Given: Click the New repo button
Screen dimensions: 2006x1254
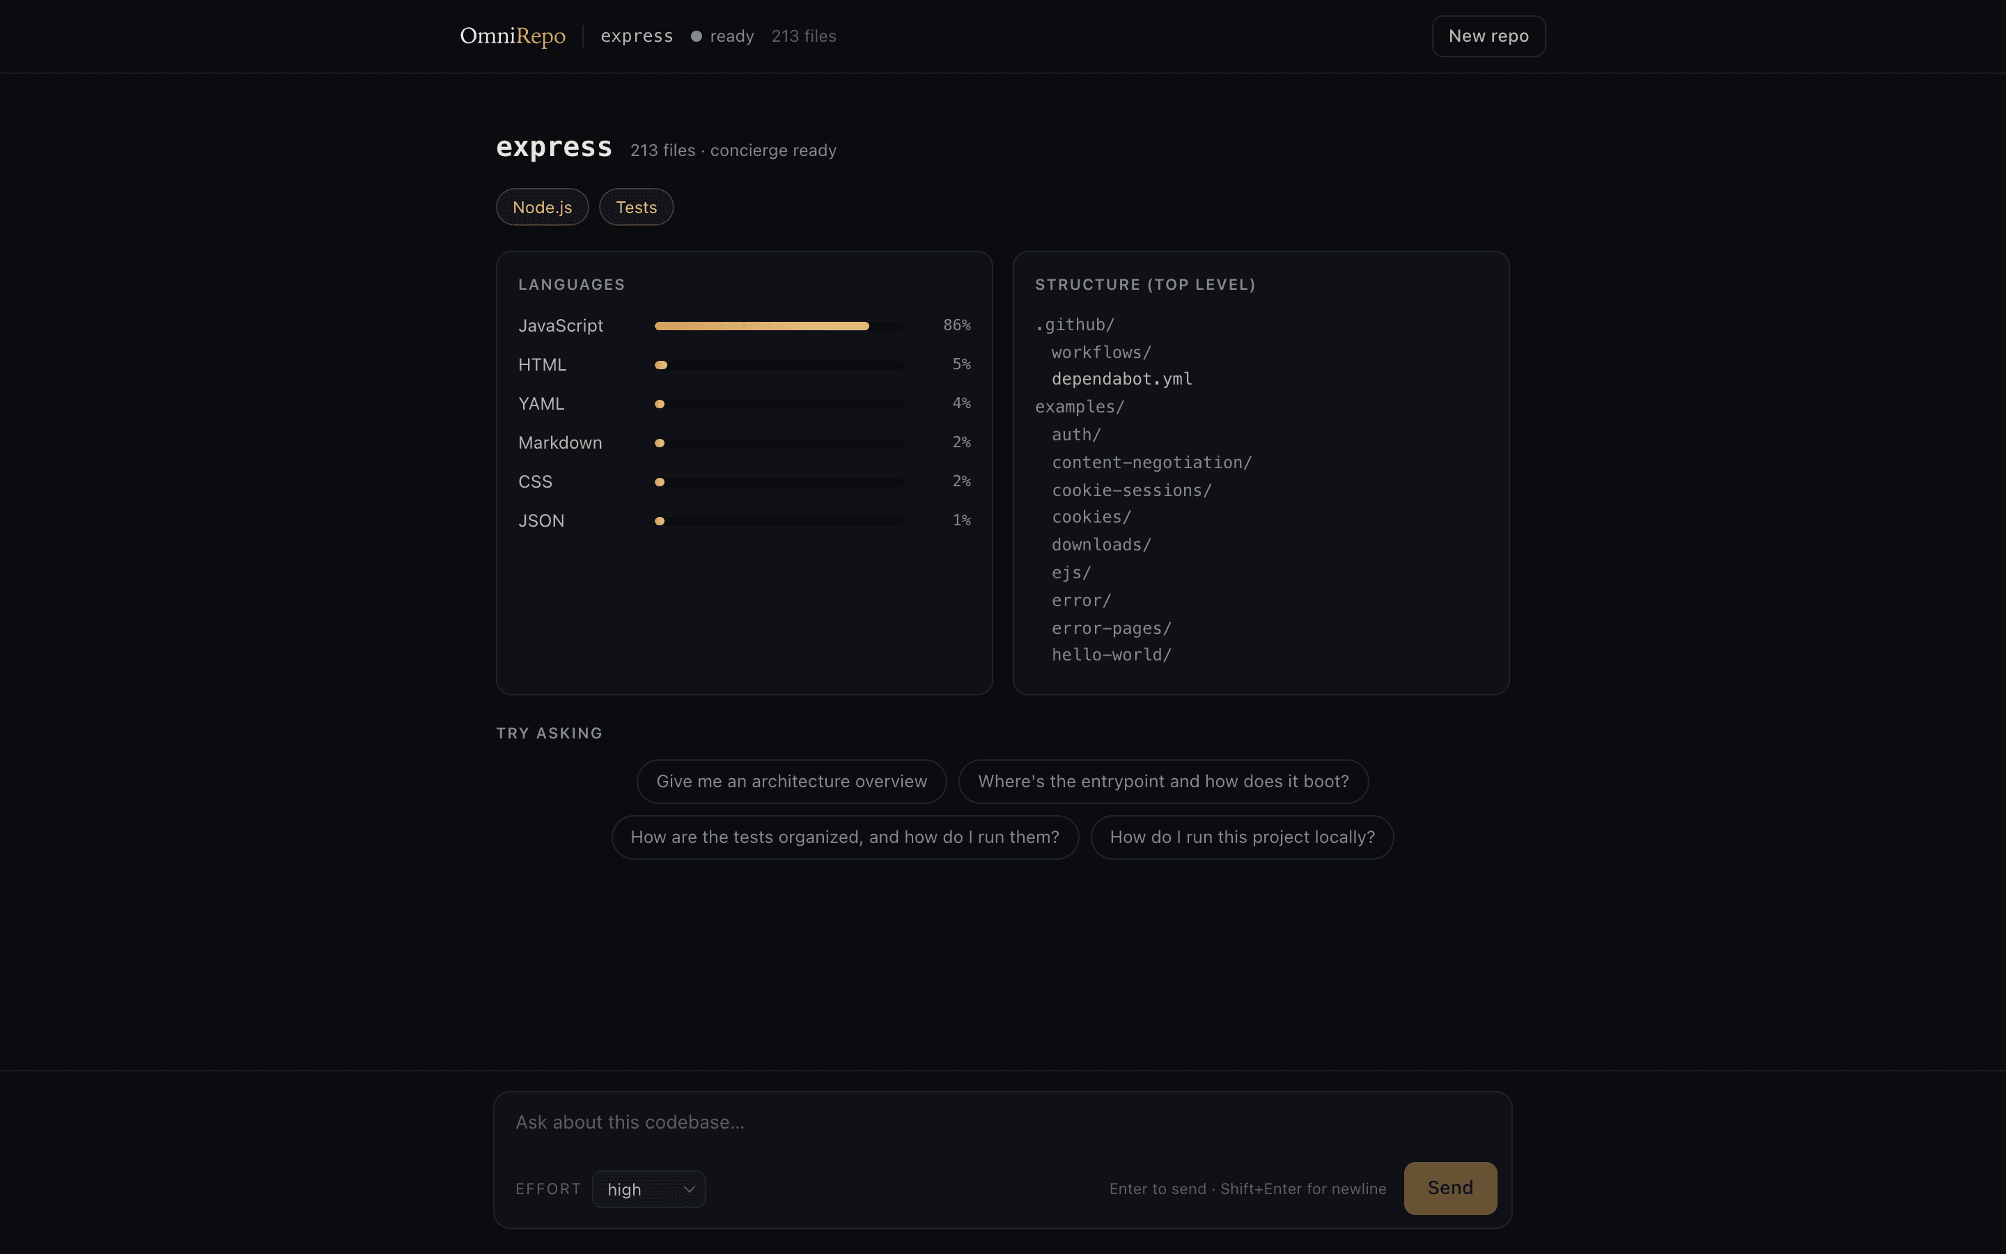Looking at the screenshot, I should click(x=1488, y=36).
